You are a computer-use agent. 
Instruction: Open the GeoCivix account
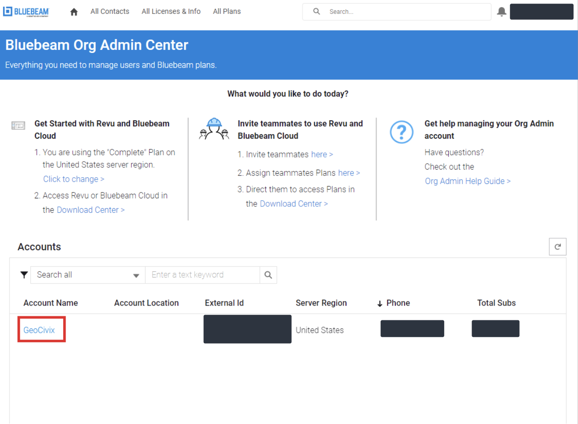(x=39, y=330)
